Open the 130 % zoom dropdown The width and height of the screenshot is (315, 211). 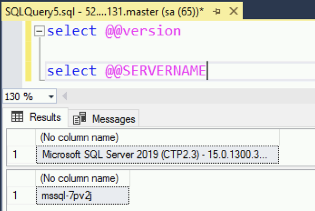[51, 96]
